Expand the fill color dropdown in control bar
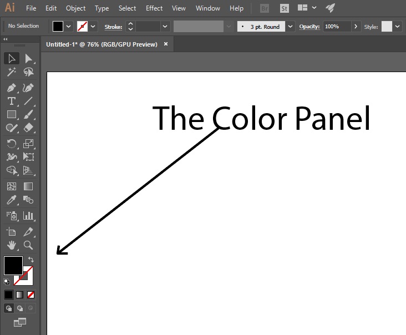The height and width of the screenshot is (335, 406). click(69, 27)
